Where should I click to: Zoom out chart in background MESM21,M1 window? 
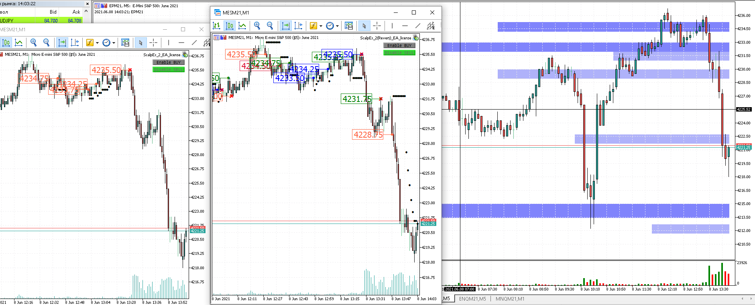click(47, 43)
